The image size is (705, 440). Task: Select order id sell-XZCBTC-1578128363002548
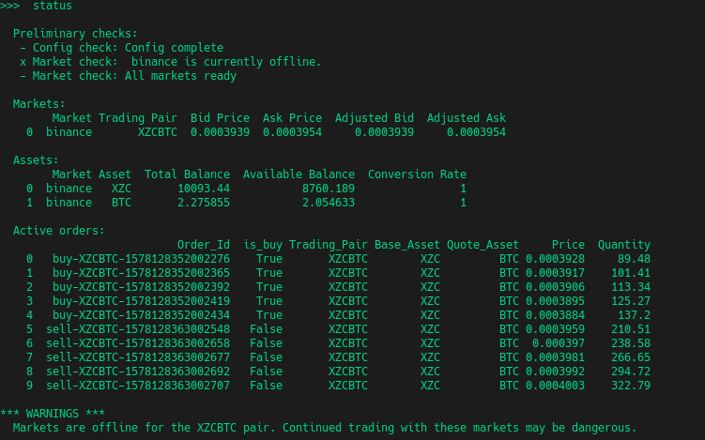click(x=138, y=329)
